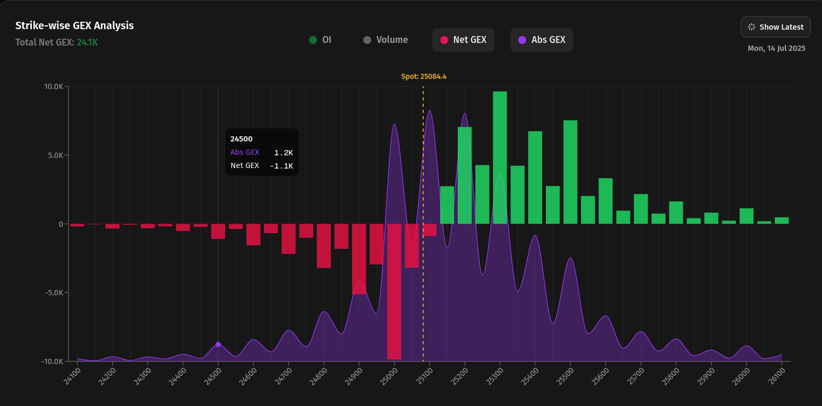The height and width of the screenshot is (406, 822).
Task: Open the Show Latest control
Action: [775, 27]
